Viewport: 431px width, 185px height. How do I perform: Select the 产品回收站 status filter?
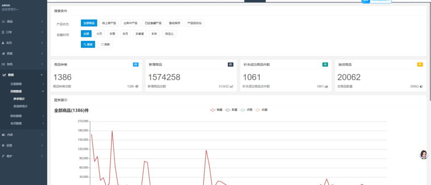coord(194,23)
